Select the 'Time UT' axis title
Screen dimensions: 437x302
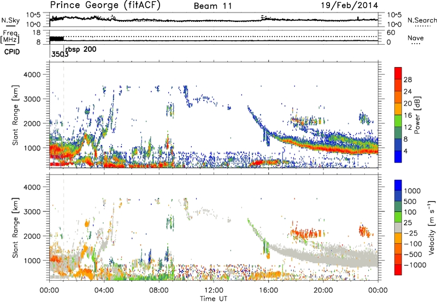214,298
